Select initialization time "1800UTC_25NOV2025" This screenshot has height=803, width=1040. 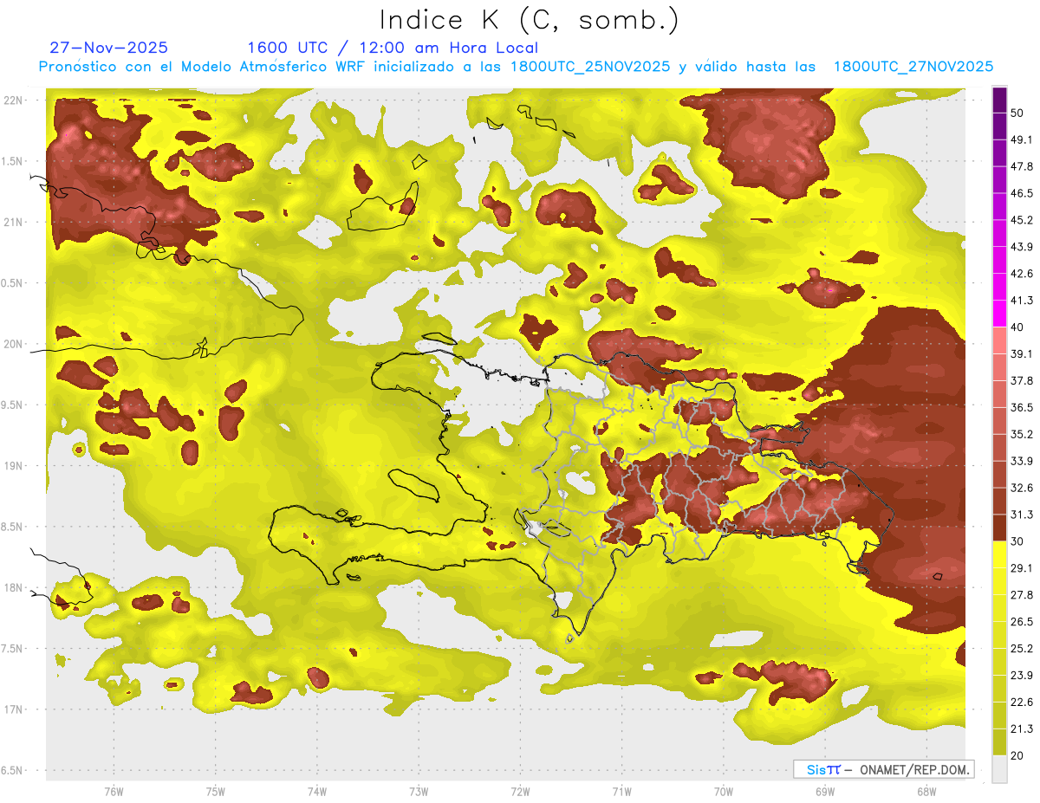(x=590, y=67)
